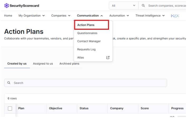Collapse the Communication menu
The image size is (192, 119).
(x=90, y=16)
